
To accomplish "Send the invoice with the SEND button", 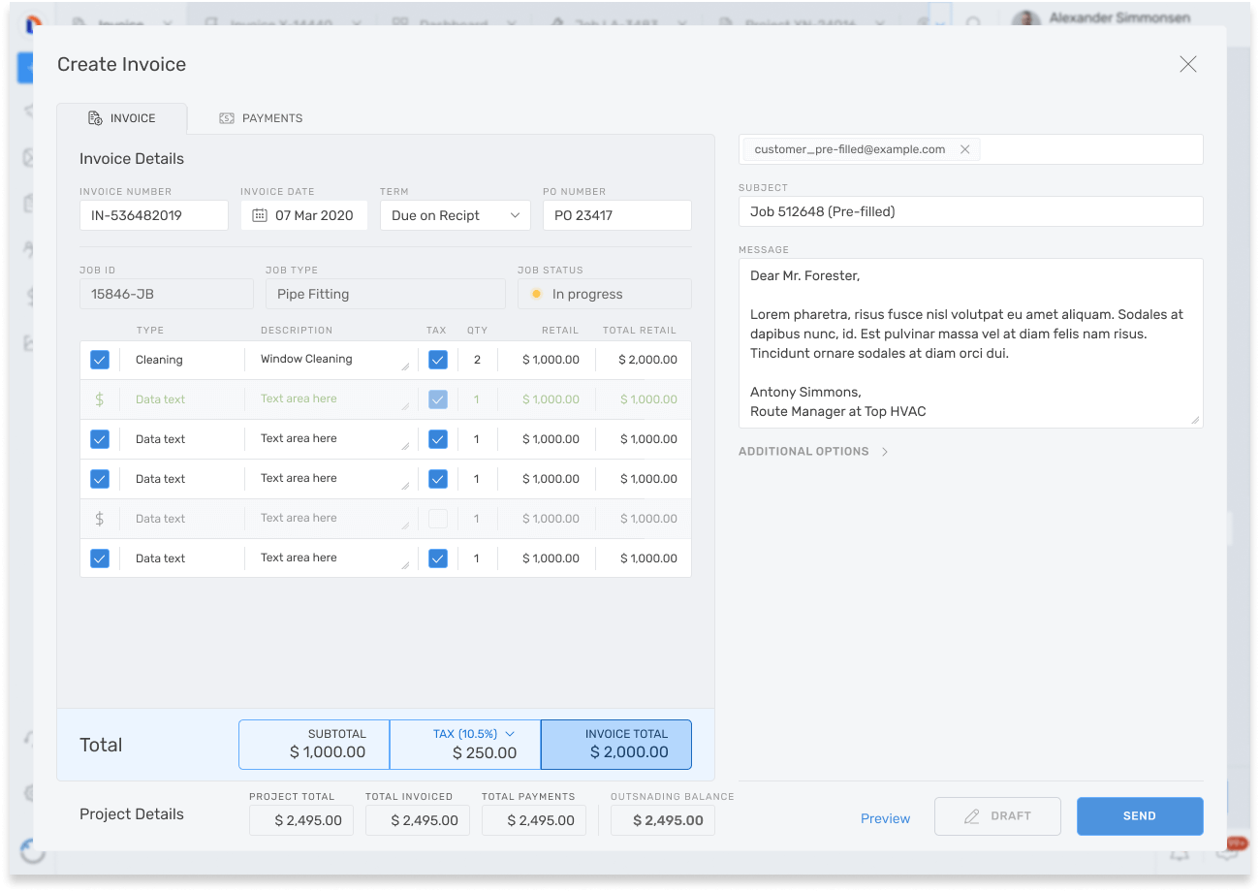I will tap(1140, 815).
